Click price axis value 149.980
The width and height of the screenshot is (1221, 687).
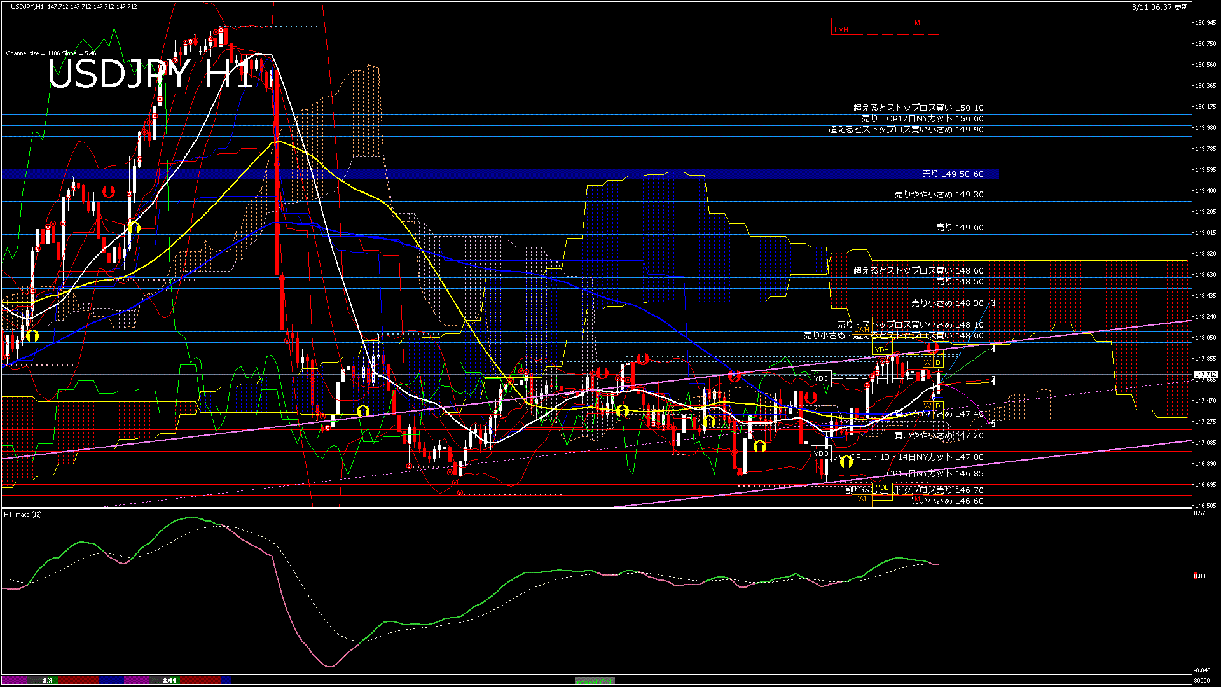tap(1206, 128)
